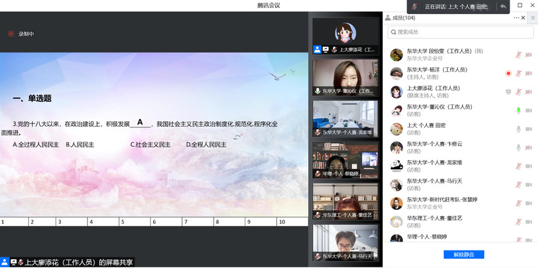
Task: Click the muted mic icon in the speaking banner
Action: pyautogui.click(x=415, y=7)
